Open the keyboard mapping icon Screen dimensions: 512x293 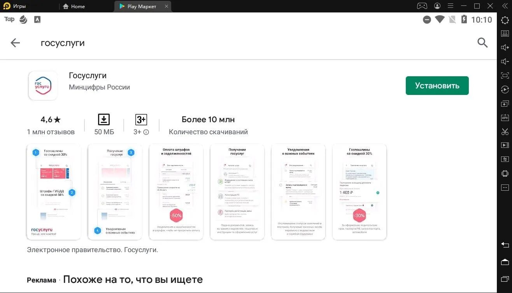(x=505, y=33)
